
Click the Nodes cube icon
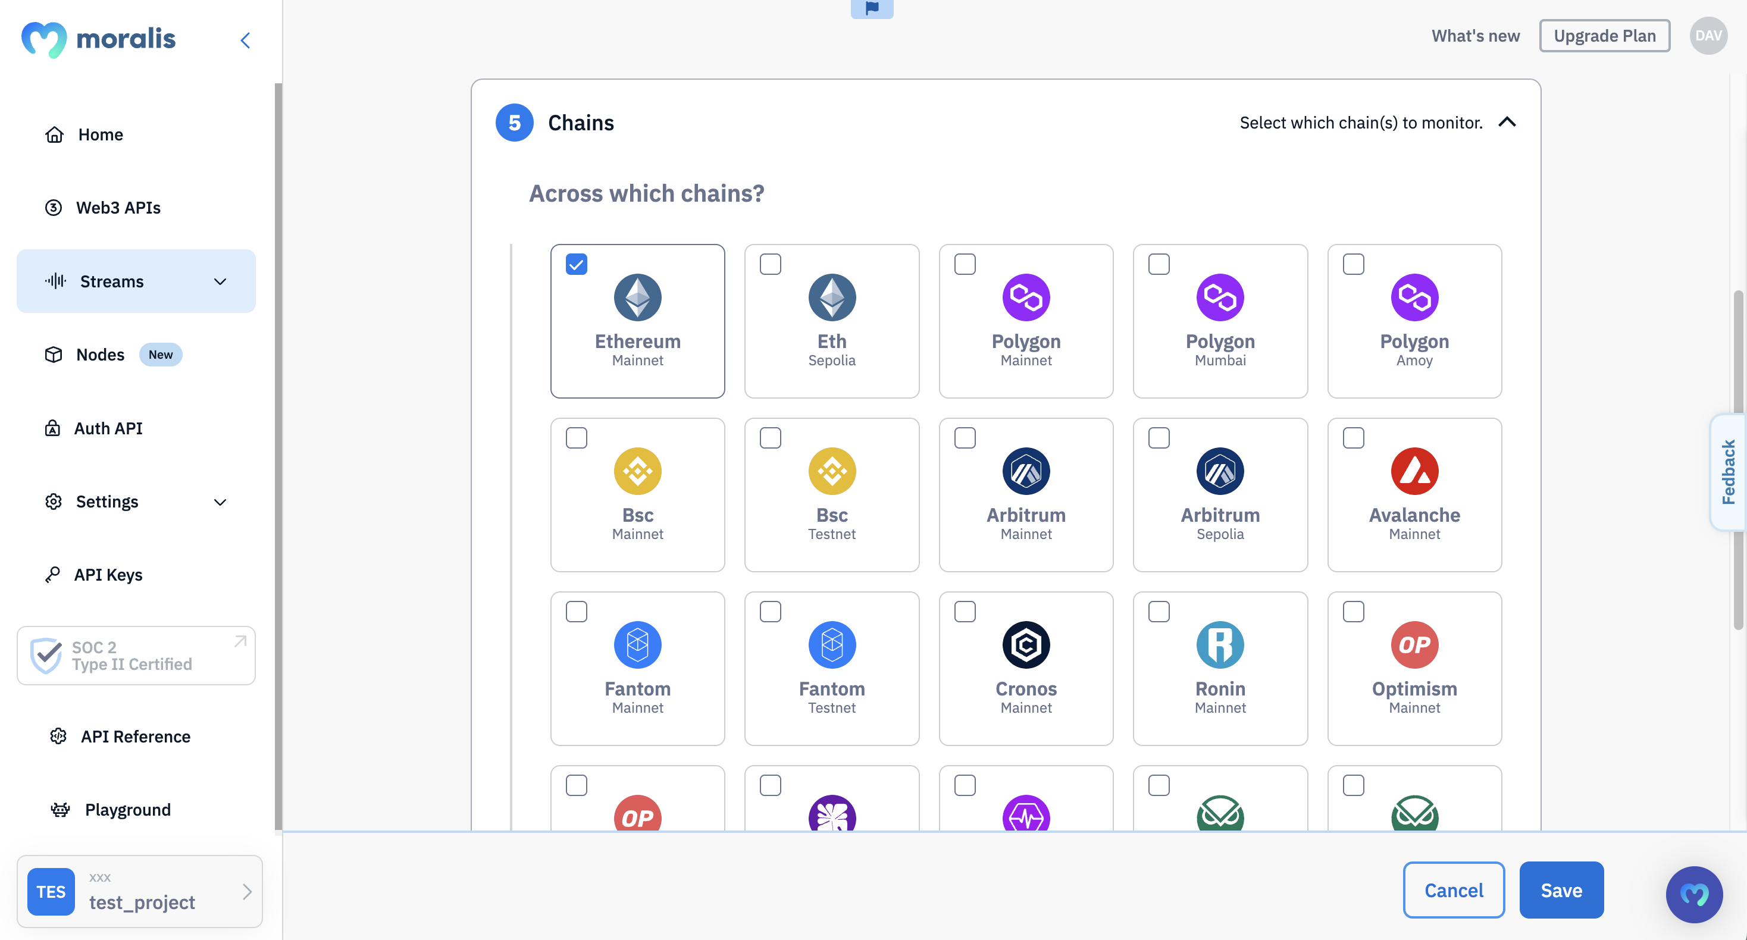(x=54, y=355)
